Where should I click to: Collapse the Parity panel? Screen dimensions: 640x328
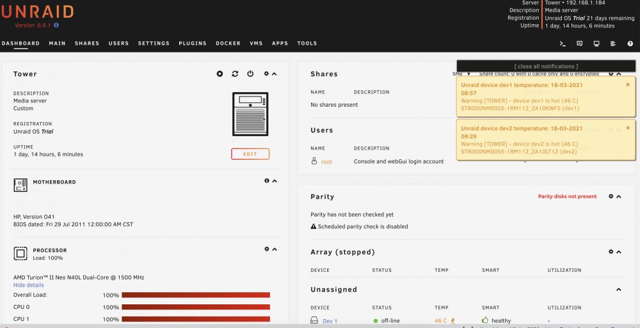[619, 197]
